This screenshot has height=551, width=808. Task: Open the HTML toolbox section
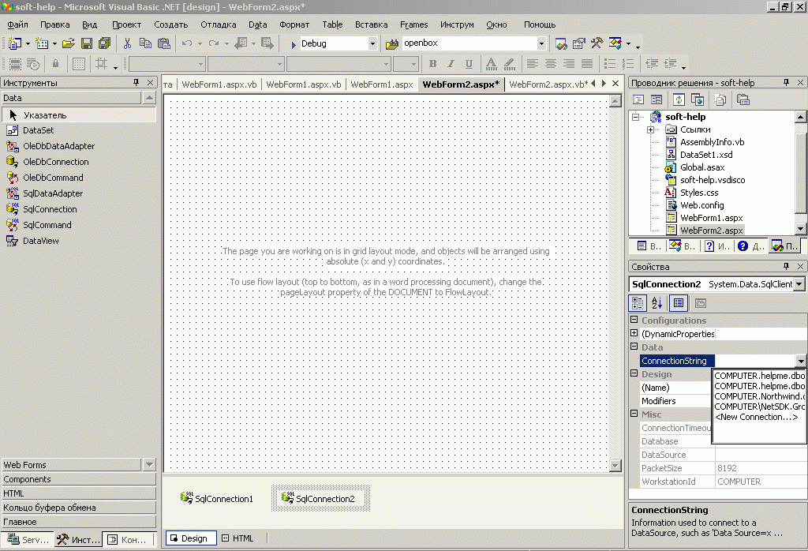pyautogui.click(x=78, y=494)
